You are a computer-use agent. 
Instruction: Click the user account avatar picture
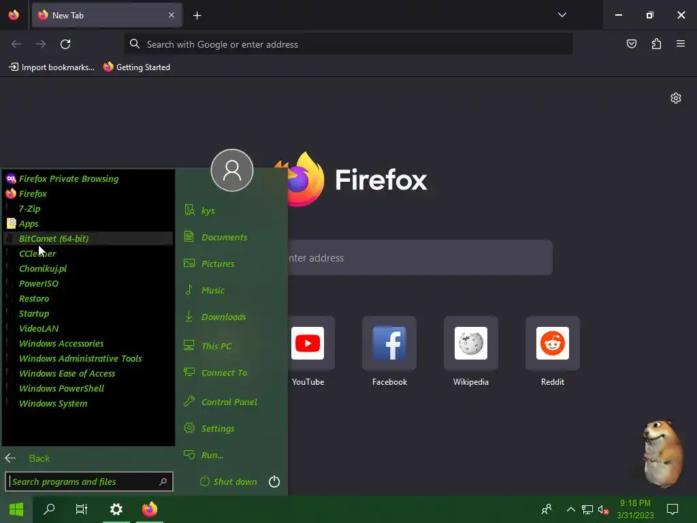point(232,170)
